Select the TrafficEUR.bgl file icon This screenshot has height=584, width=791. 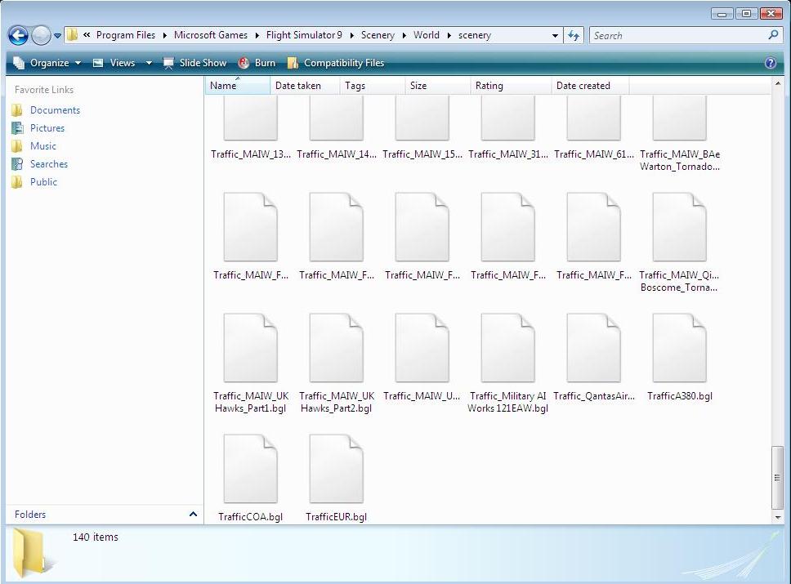coord(336,470)
